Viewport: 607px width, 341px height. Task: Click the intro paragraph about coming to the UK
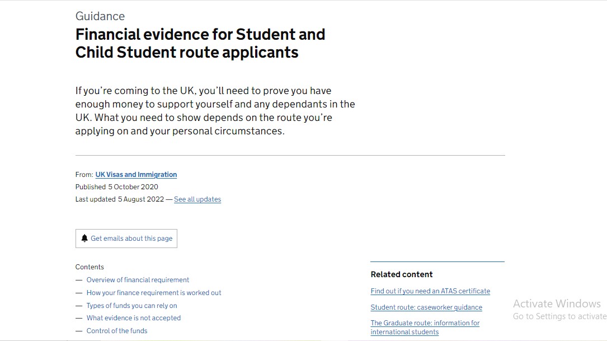tap(215, 111)
